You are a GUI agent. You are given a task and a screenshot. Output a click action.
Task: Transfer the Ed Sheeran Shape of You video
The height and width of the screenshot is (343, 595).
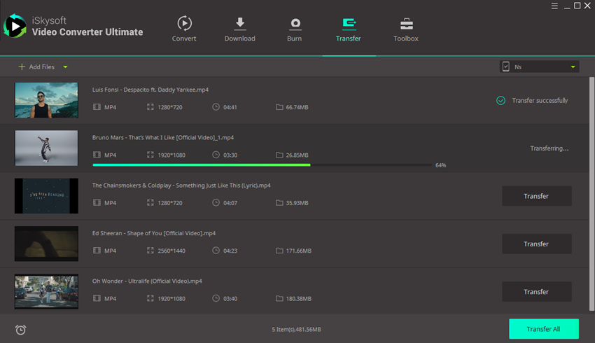tap(536, 244)
